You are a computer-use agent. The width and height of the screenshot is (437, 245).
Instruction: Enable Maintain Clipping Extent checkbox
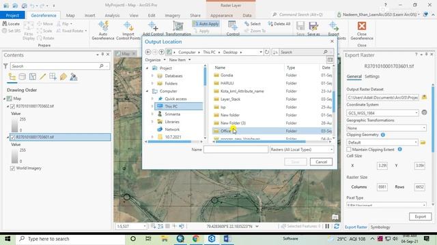pos(349,150)
